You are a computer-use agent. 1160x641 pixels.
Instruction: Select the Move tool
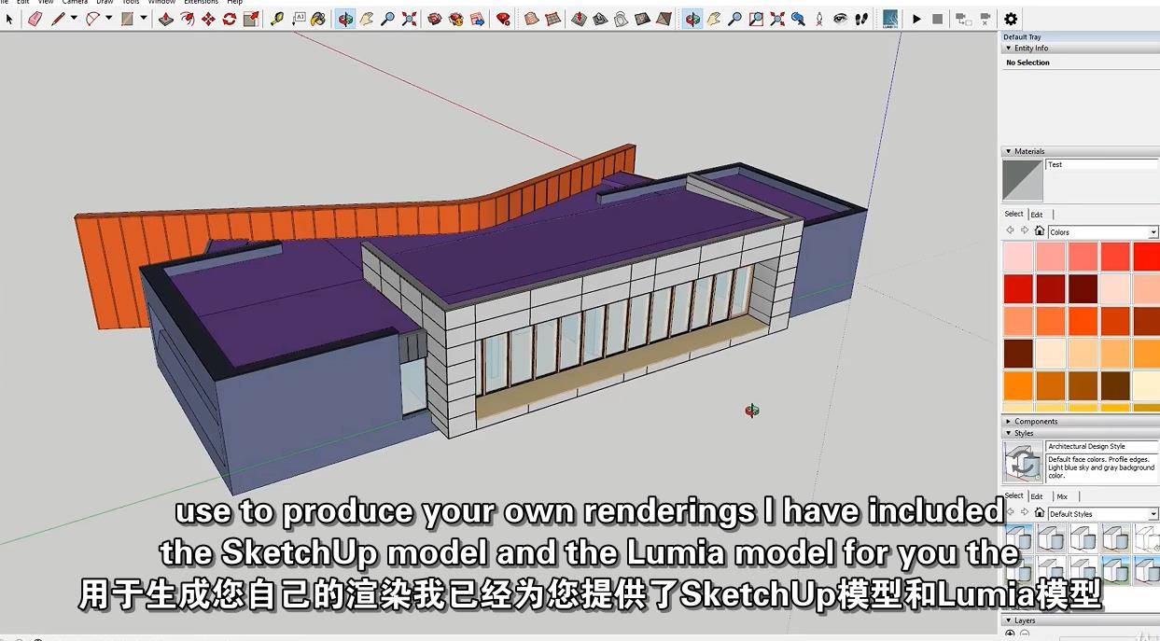[x=208, y=19]
